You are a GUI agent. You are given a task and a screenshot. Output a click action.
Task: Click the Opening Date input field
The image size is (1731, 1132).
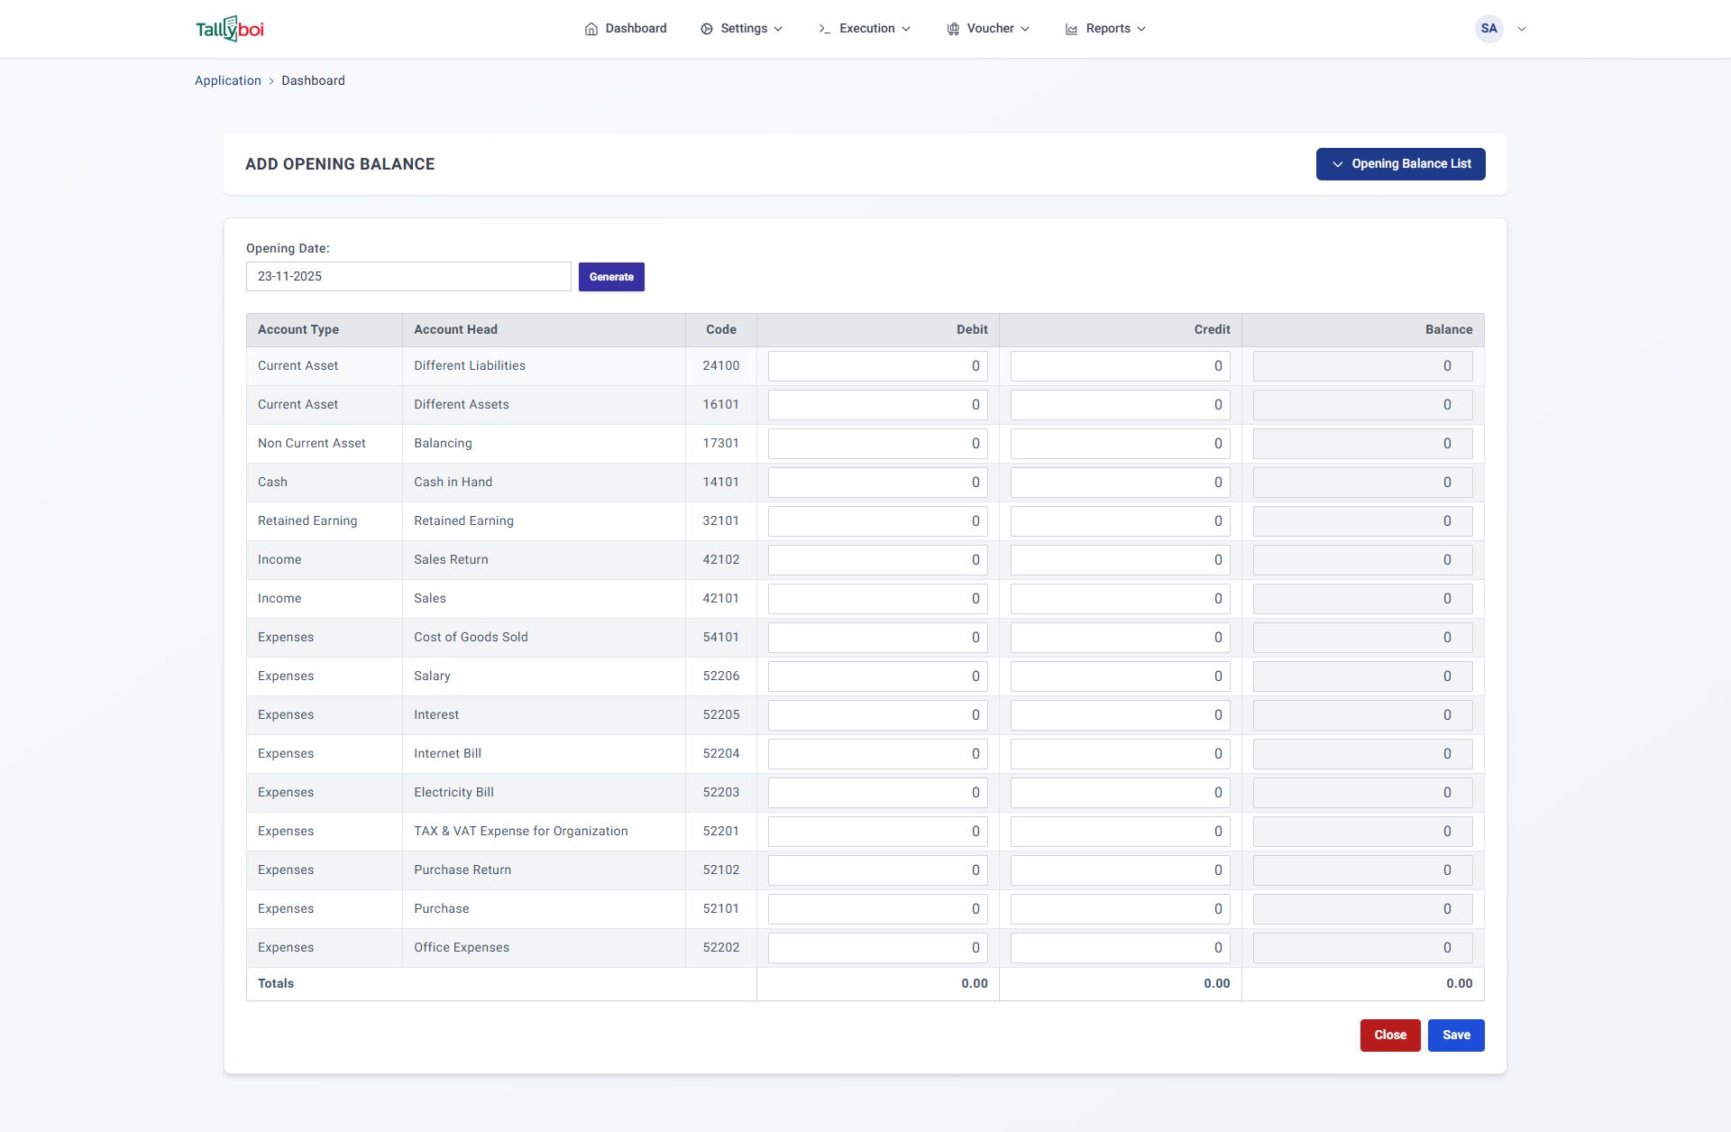[x=408, y=277]
